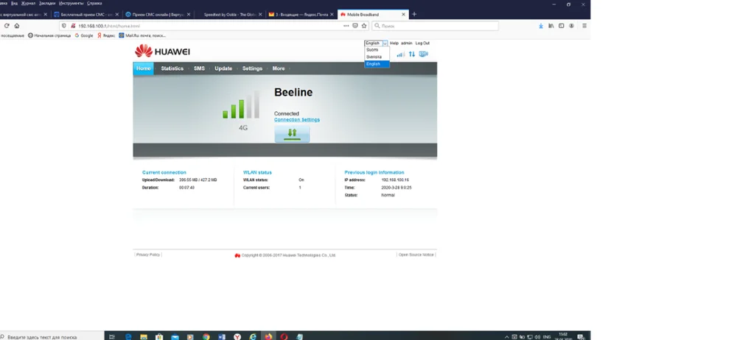
Task: Open Mail.ru bookmark in bookmarks bar
Action: [142, 35]
